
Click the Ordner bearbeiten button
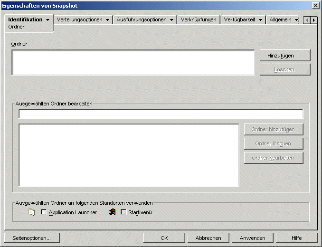pos(274,158)
